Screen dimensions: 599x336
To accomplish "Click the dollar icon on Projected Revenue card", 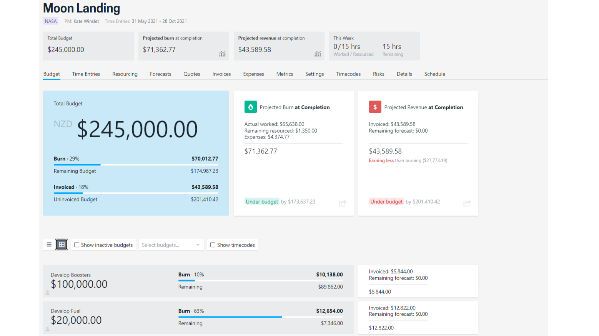I will pyautogui.click(x=375, y=107).
